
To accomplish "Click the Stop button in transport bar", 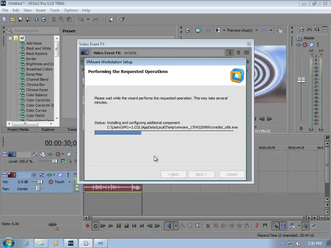I will tap(126, 226).
